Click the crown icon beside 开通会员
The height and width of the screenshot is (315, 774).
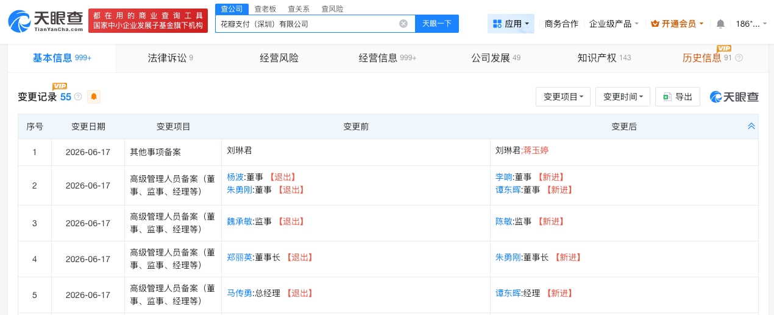pyautogui.click(x=655, y=24)
